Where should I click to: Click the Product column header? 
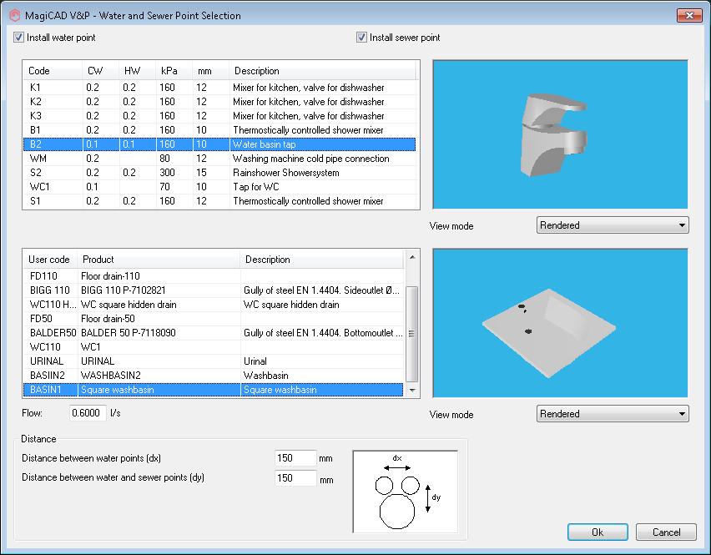(159, 260)
